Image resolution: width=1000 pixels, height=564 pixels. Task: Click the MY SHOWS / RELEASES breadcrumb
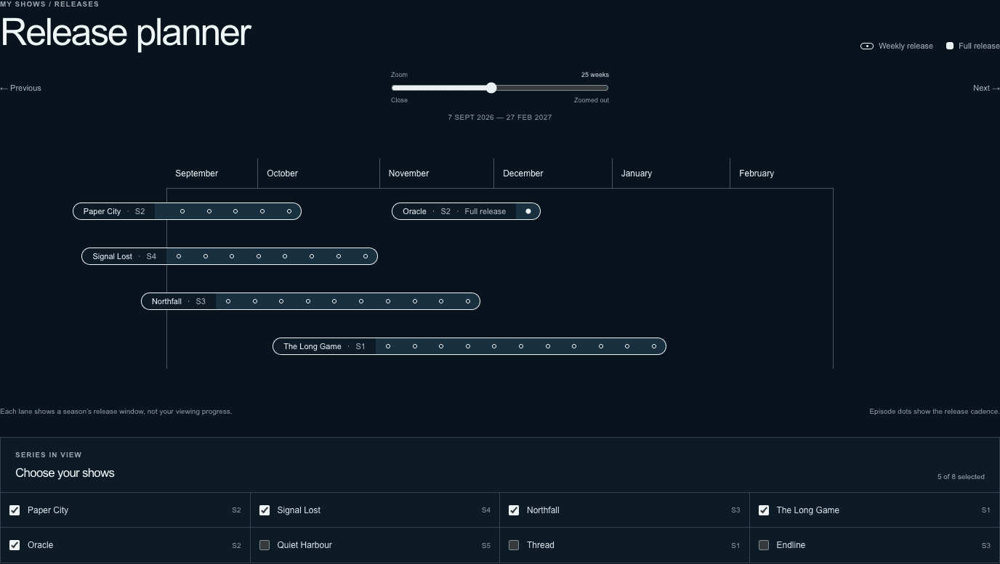(49, 4)
